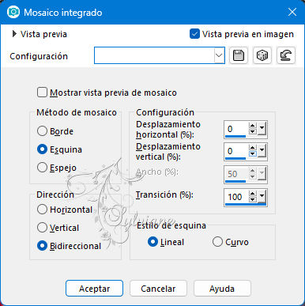Increase Desplazamiento horizontal with up arrow
This screenshot has height=306, width=305.
tap(253, 126)
